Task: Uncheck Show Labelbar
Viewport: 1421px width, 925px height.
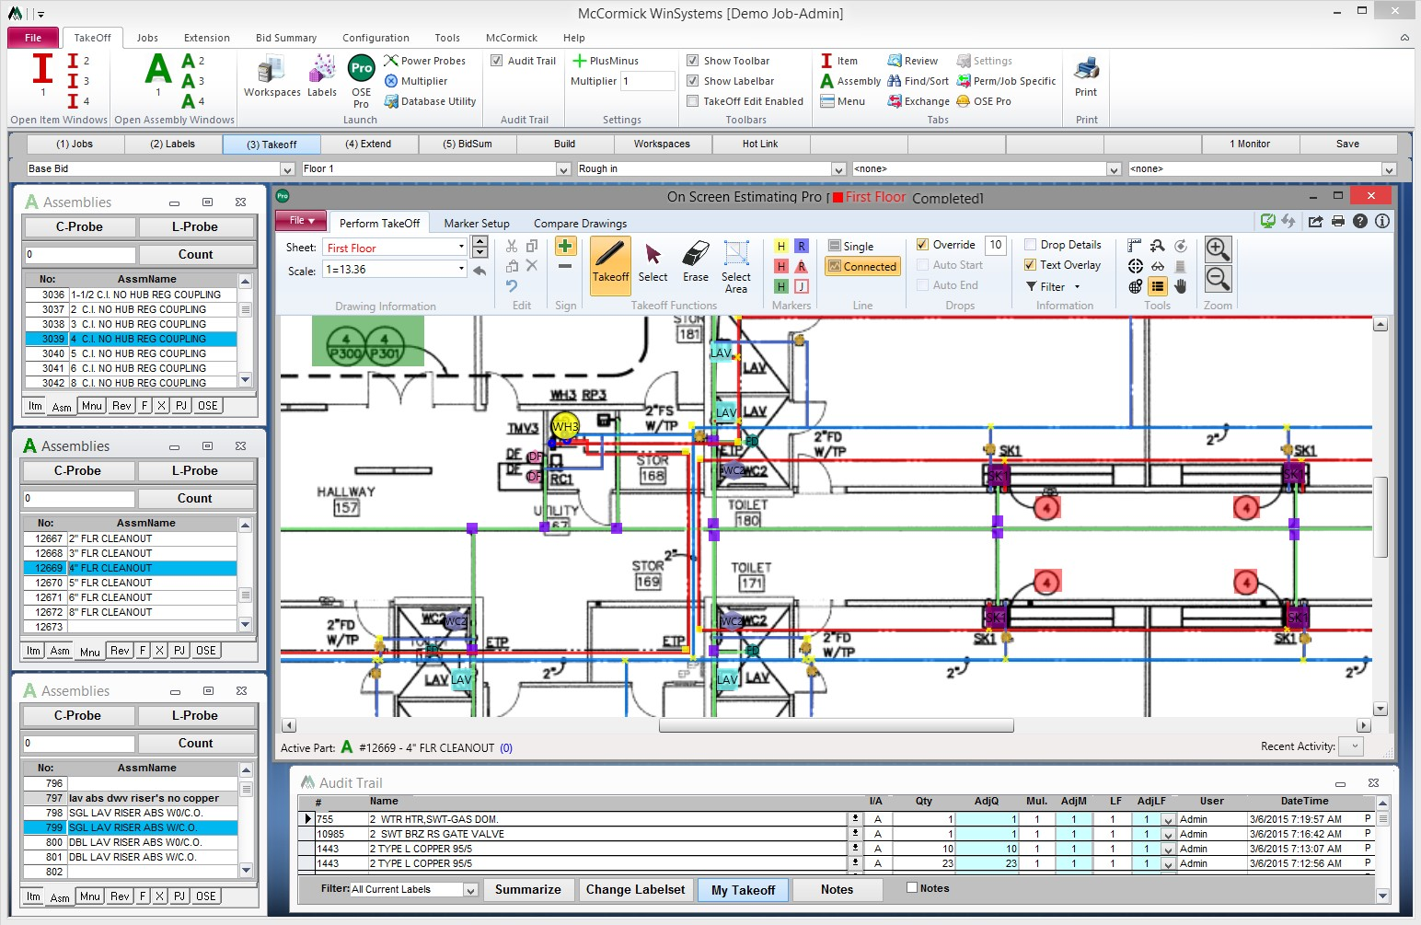Action: [x=693, y=81]
